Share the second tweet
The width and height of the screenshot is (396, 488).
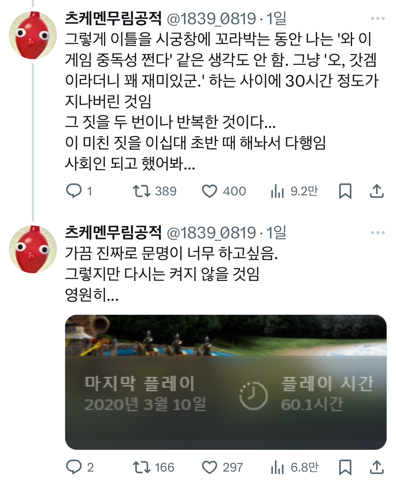(x=377, y=467)
